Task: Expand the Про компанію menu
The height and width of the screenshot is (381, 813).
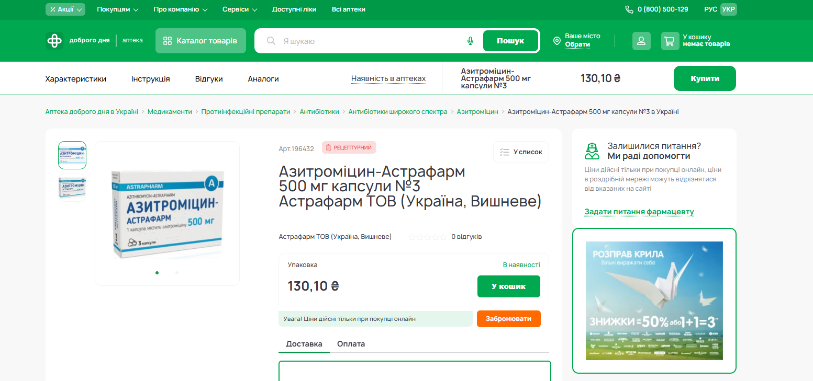Action: pyautogui.click(x=181, y=9)
